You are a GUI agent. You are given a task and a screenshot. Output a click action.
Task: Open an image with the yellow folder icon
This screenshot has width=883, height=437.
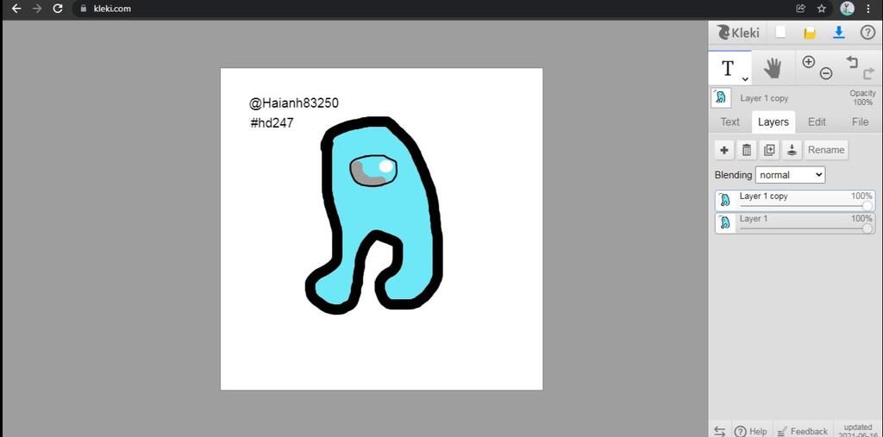coord(810,34)
